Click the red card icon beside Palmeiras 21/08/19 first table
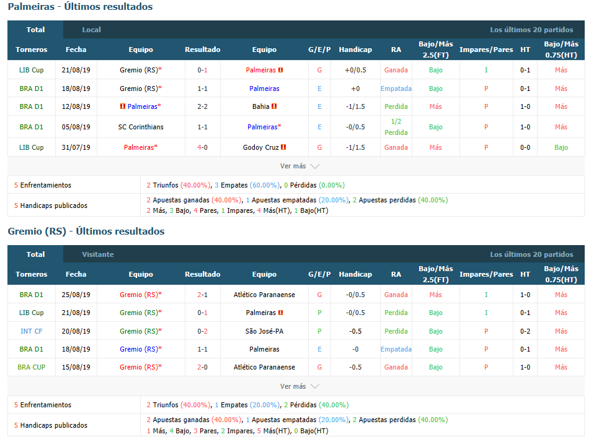The image size is (594, 437). click(x=281, y=70)
